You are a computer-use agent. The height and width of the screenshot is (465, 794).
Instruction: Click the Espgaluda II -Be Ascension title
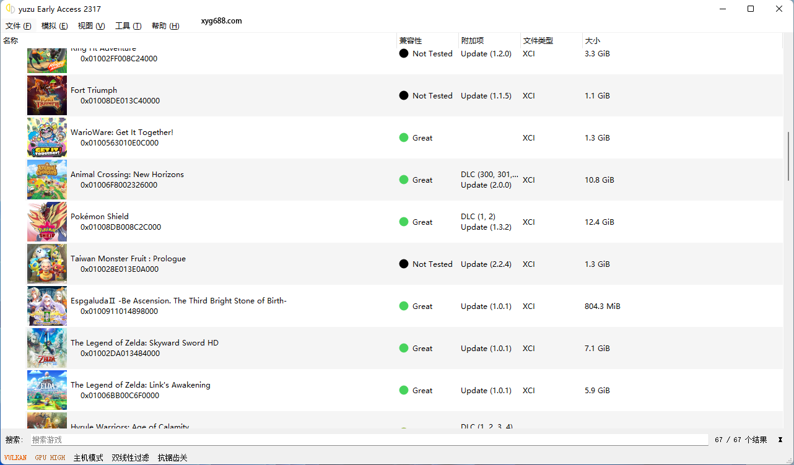click(178, 301)
